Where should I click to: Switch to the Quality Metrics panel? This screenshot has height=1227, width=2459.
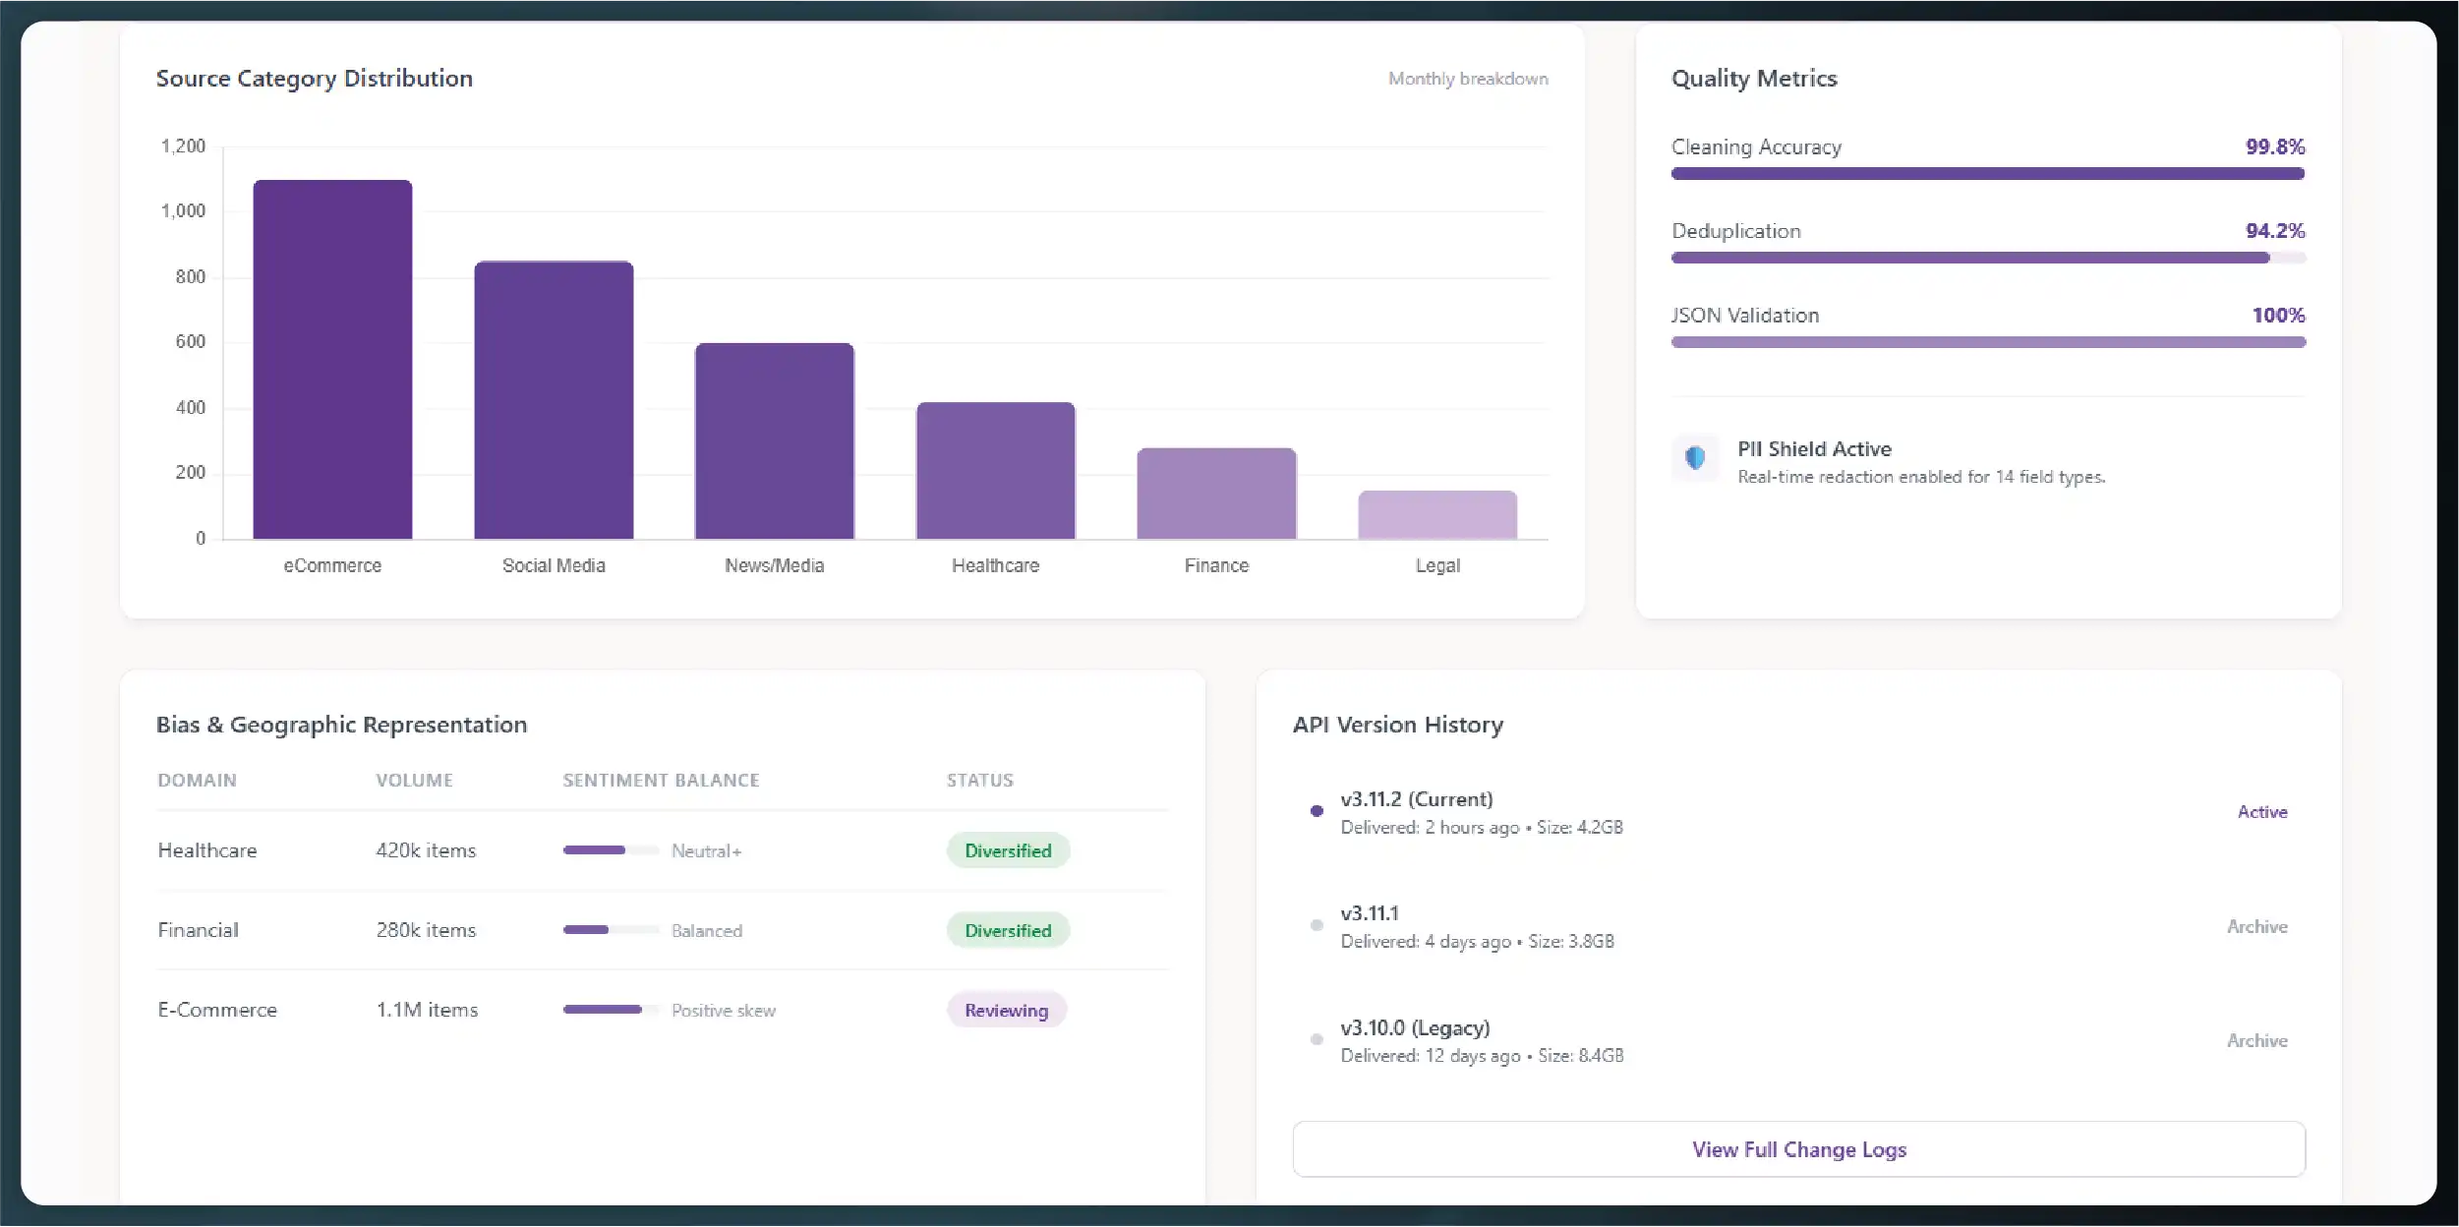tap(1753, 79)
